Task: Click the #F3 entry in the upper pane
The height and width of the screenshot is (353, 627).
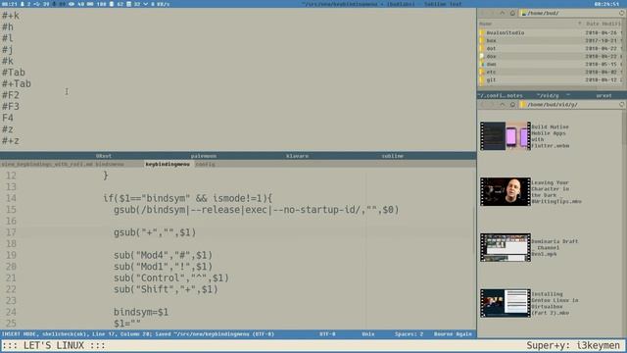Action: 11,107
